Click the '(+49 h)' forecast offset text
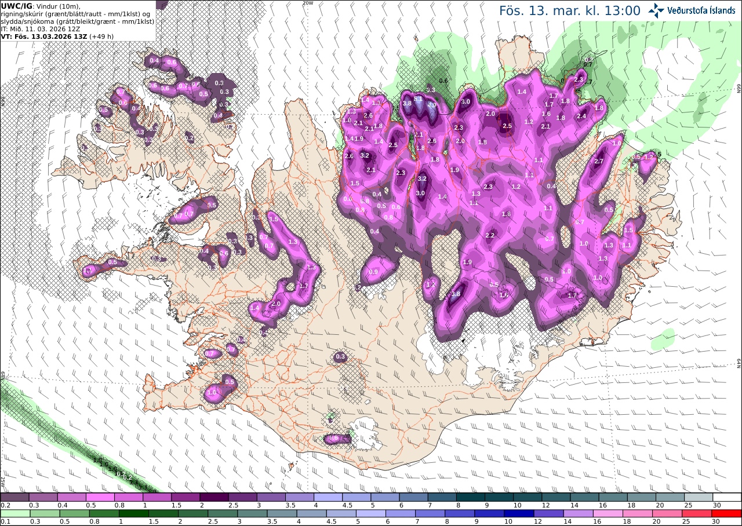The height and width of the screenshot is (526, 742). 101,36
